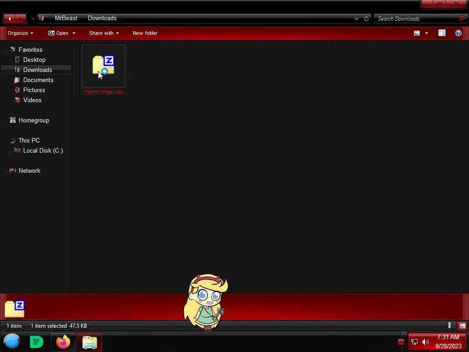Open Documents in the navigation pane
469x352 pixels.
(x=38, y=80)
